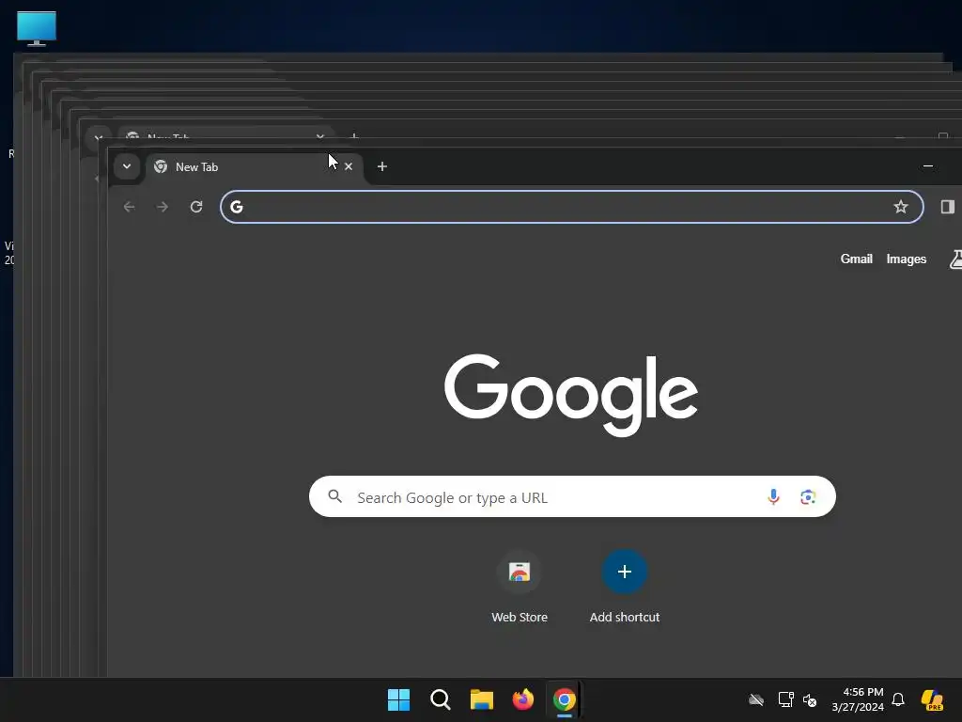The height and width of the screenshot is (722, 962).
Task: Open the Gmail link
Action: 857,259
